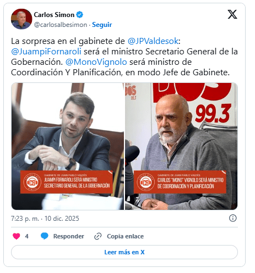This screenshot has width=255, height=273.
Task: Open the tweet info circle icon
Action: pos(232,218)
